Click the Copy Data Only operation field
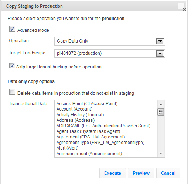 pos(110,41)
